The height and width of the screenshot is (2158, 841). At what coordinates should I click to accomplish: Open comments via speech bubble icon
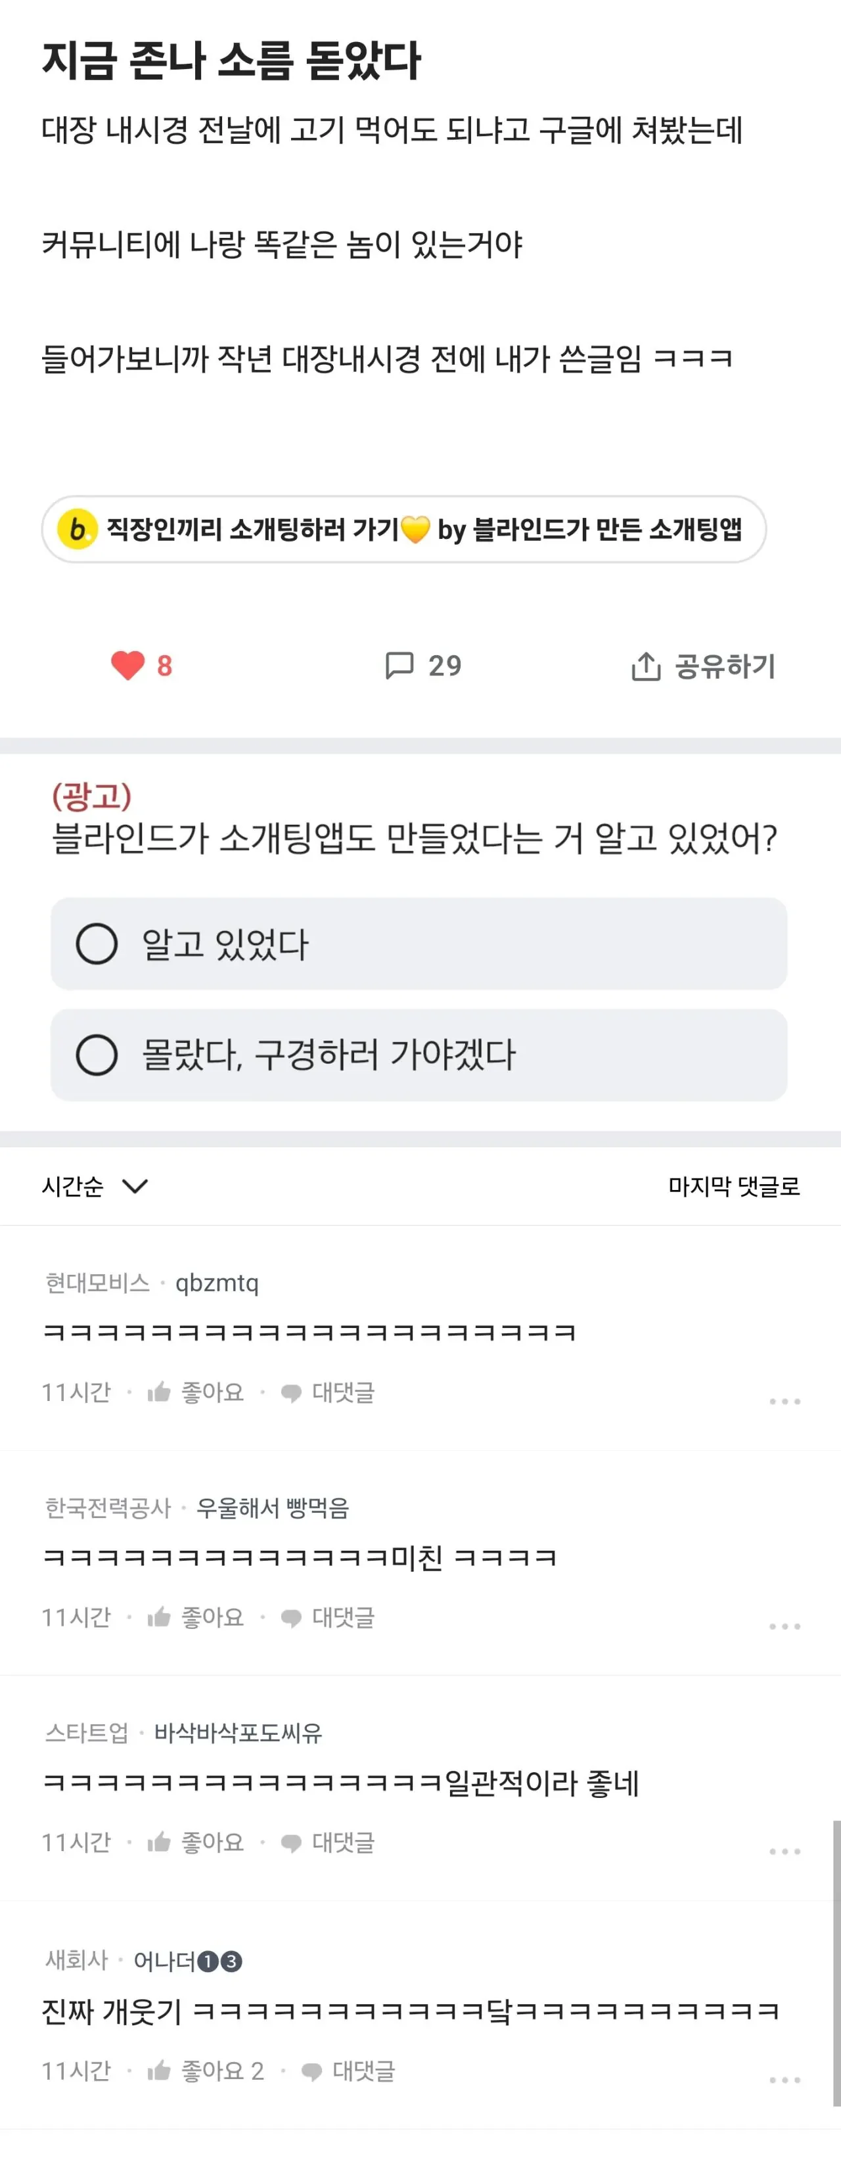pyautogui.click(x=399, y=666)
